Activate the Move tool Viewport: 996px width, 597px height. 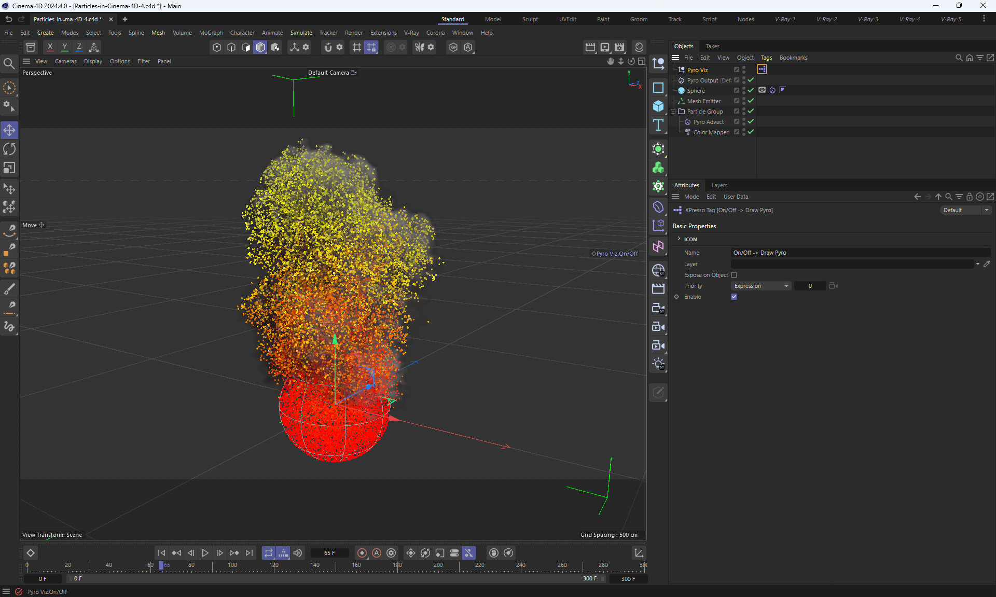tap(9, 130)
